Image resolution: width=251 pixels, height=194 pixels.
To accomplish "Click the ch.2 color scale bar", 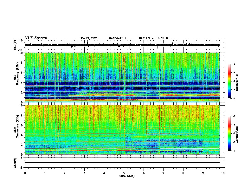I will point(229,133).
